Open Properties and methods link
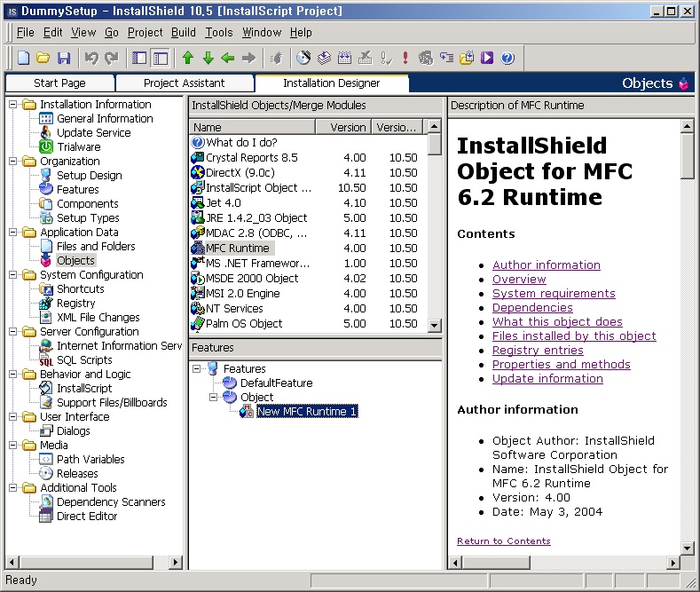Viewport: 700px width, 592px height. [562, 364]
